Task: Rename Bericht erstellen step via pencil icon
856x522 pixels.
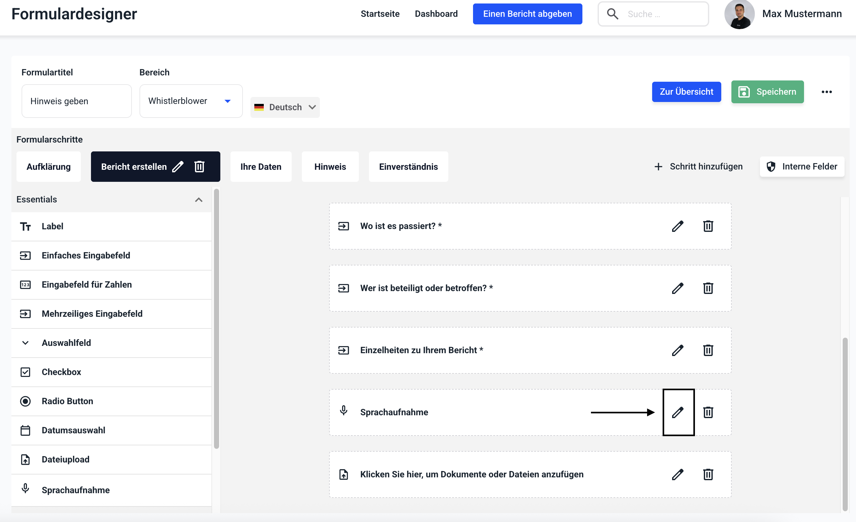Action: point(178,167)
